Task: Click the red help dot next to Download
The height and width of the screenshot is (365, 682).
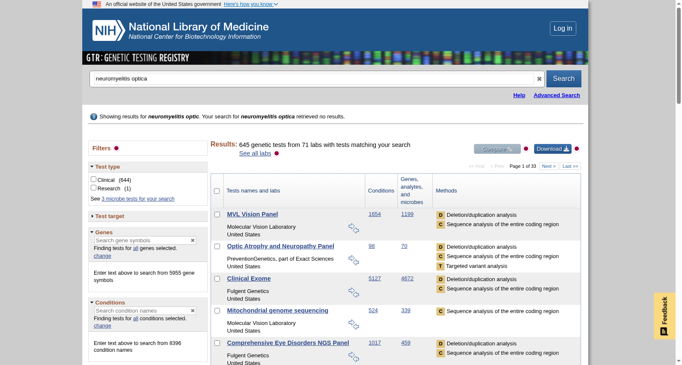Action: coord(577,149)
